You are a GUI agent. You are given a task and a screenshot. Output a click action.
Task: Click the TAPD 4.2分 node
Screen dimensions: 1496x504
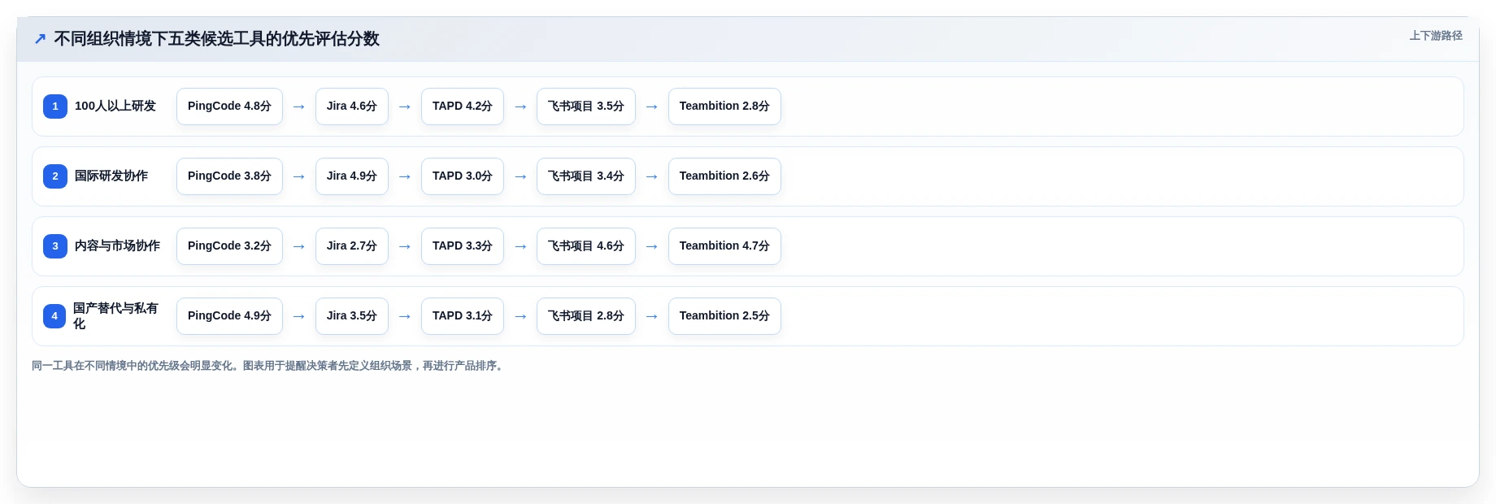pyautogui.click(x=463, y=106)
